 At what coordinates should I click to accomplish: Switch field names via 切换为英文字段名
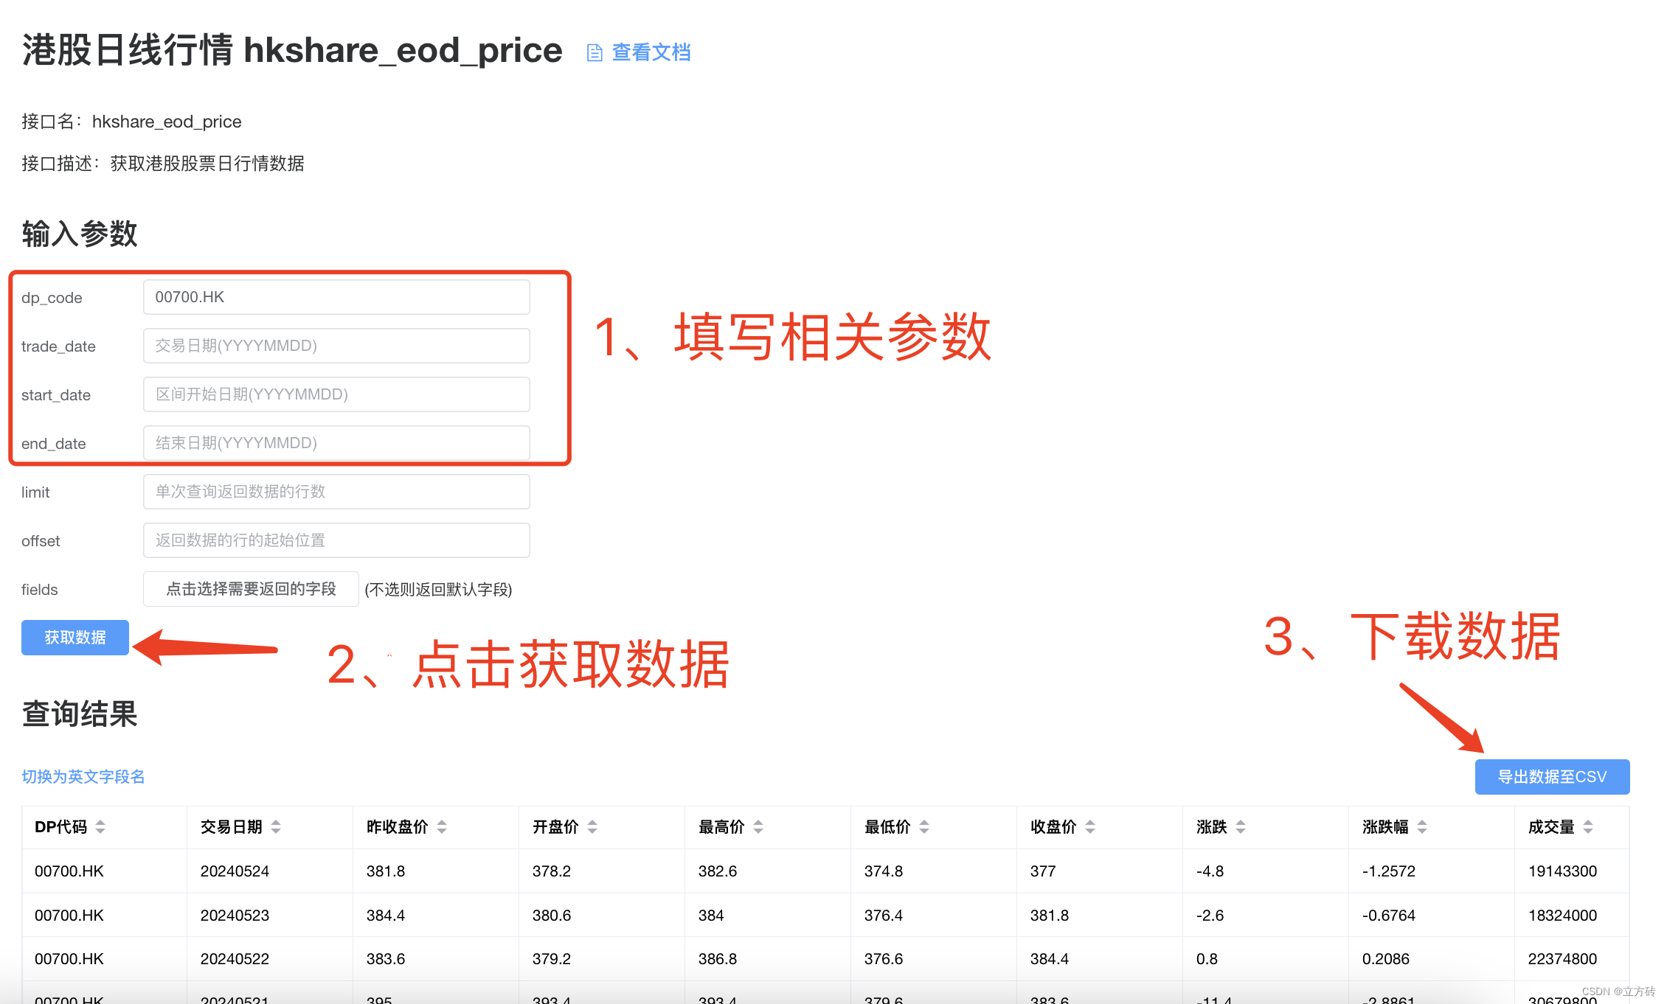point(83,777)
